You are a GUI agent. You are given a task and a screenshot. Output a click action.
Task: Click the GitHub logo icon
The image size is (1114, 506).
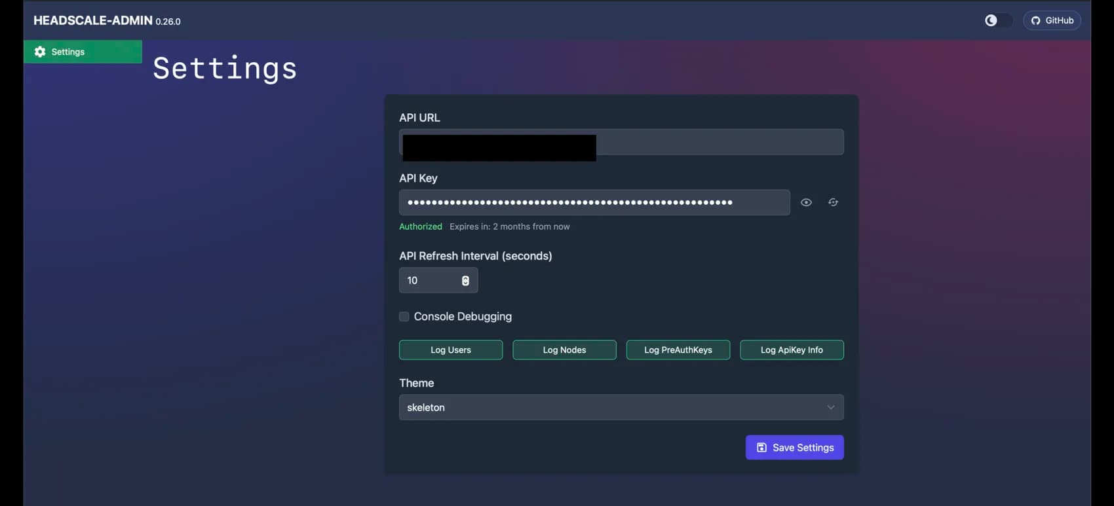(x=1035, y=20)
